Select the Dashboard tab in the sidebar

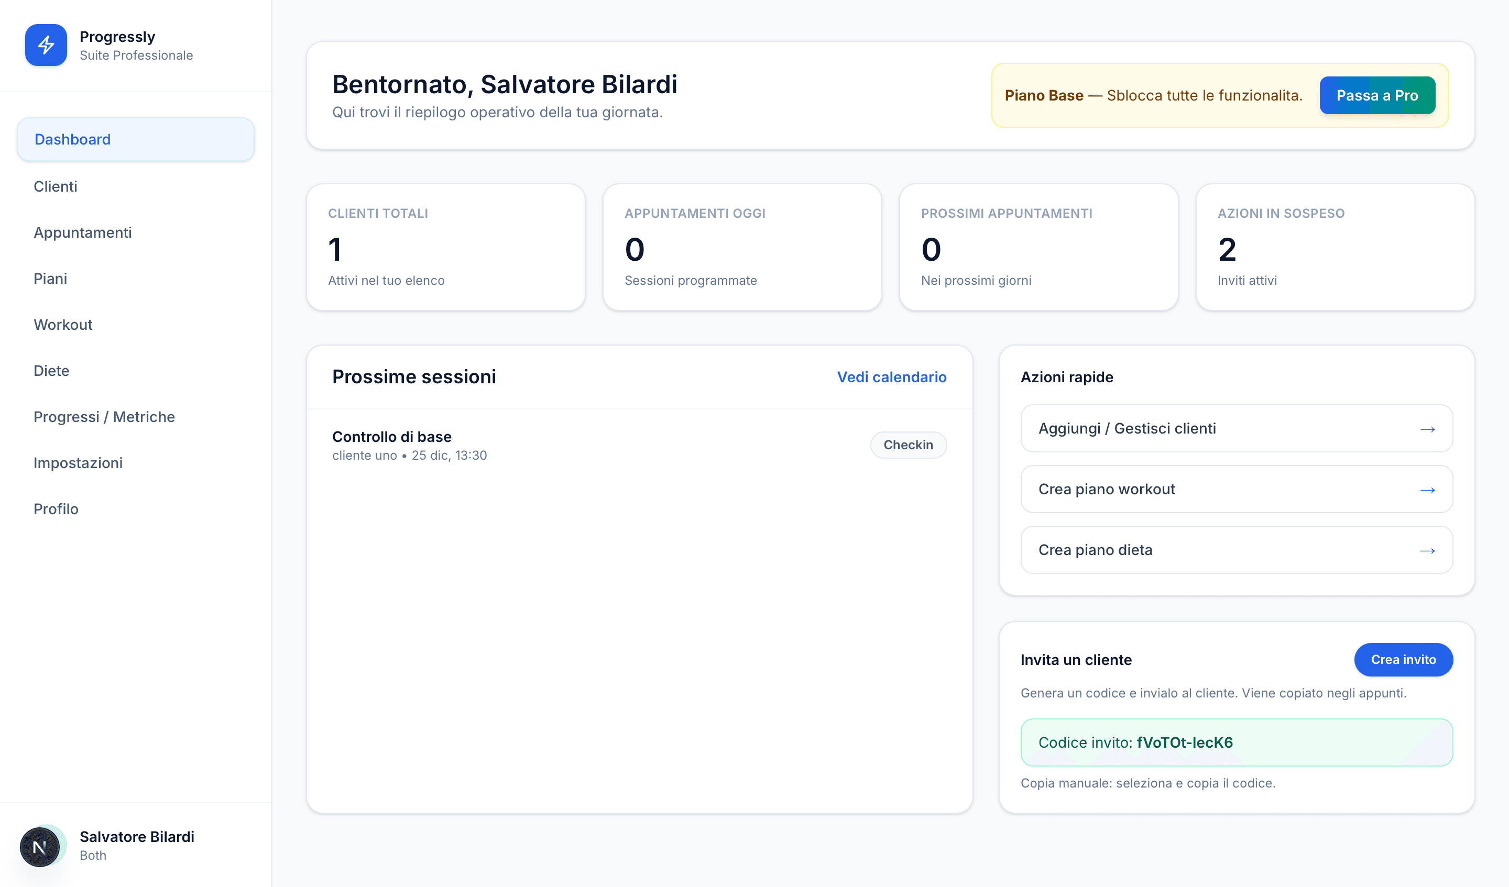[72, 139]
